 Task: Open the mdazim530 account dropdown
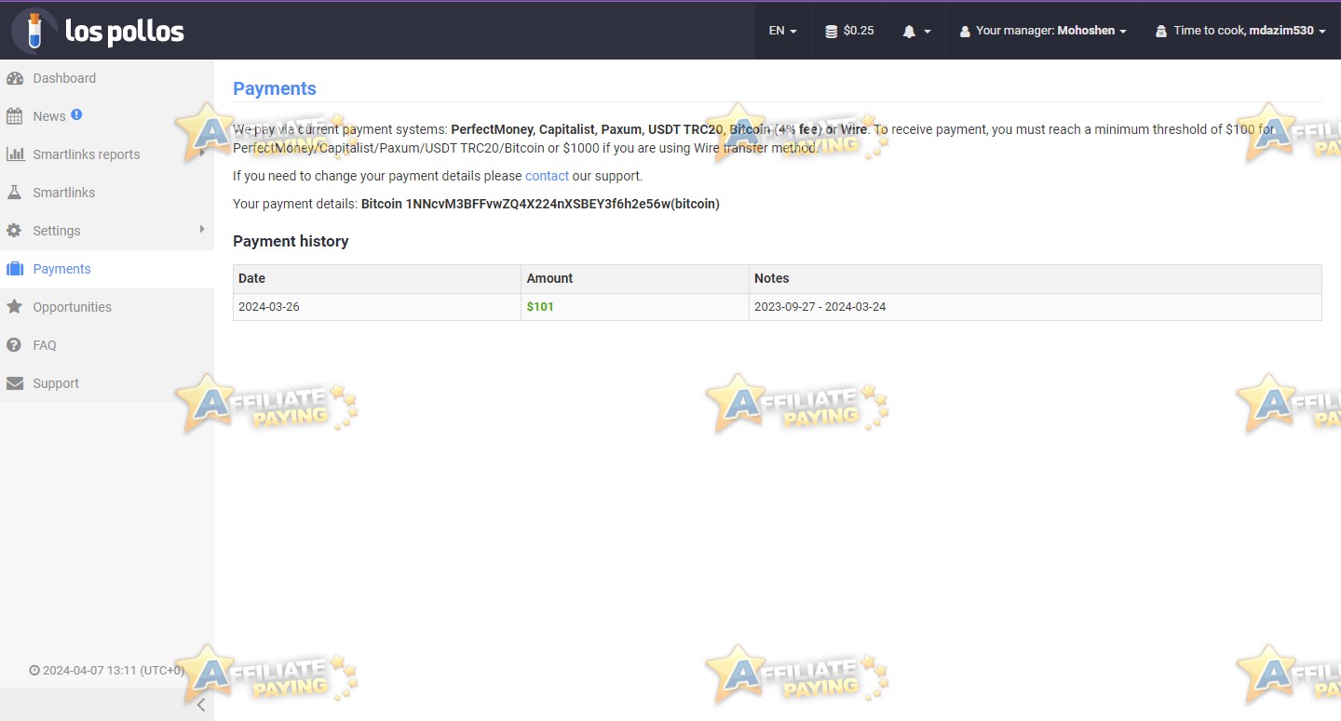click(1239, 31)
